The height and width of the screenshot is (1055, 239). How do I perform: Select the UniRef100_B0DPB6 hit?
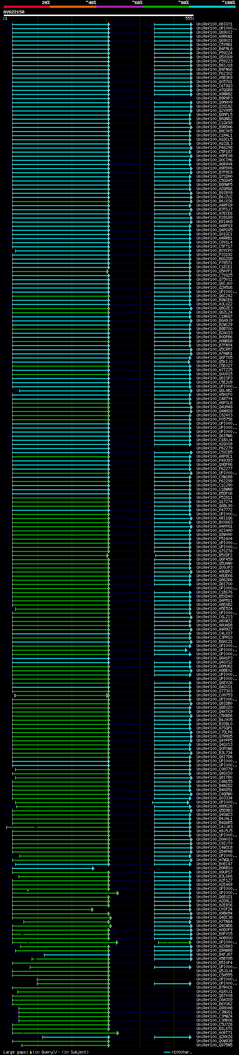point(214,337)
